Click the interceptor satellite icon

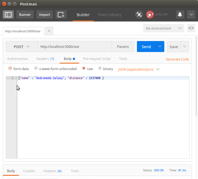(139, 15)
